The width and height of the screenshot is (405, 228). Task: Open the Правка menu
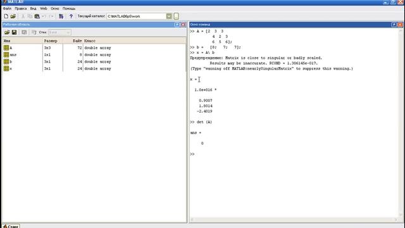21,8
